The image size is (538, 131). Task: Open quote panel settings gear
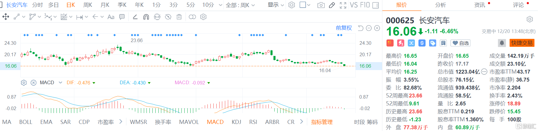(530, 19)
